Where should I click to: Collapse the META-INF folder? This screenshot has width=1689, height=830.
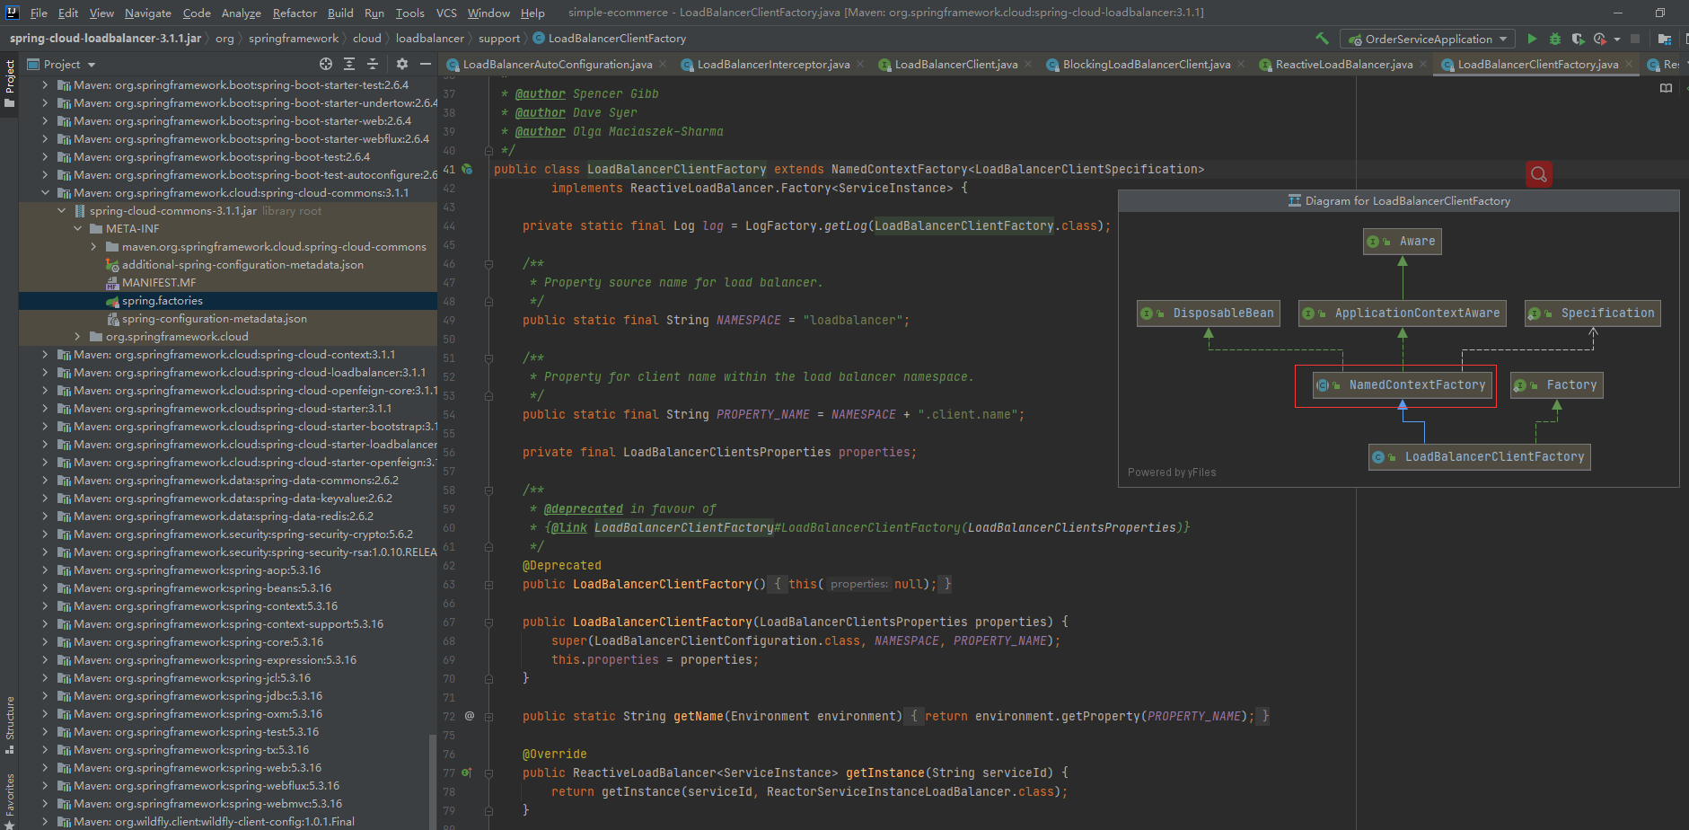click(78, 229)
